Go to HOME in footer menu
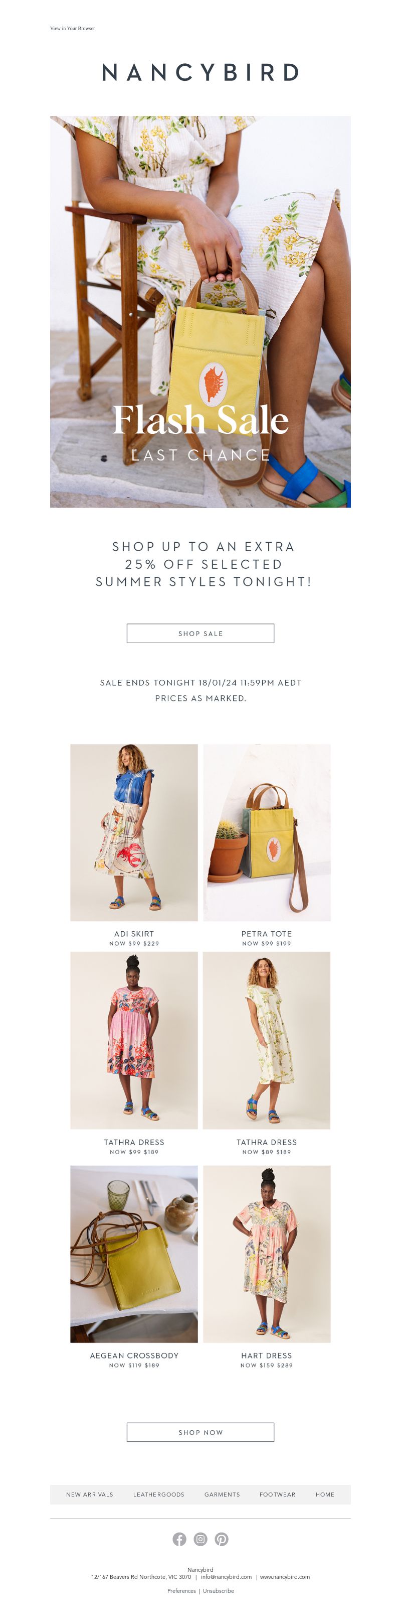Screen dimensions: 401x1611 pyautogui.click(x=325, y=1495)
